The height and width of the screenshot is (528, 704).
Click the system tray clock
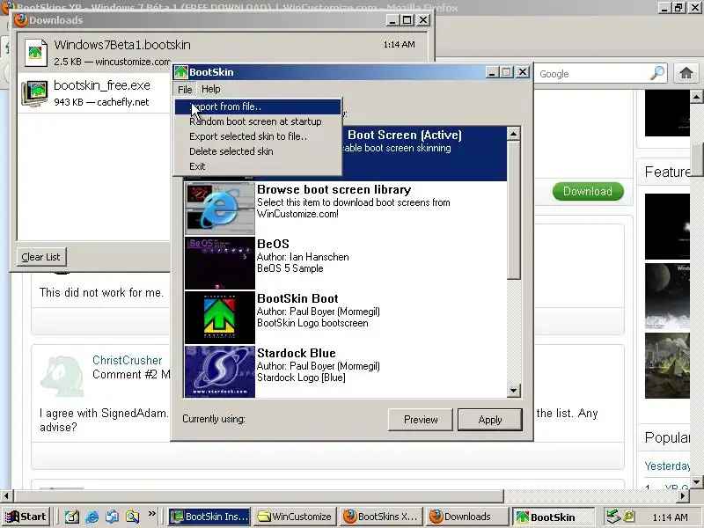tap(670, 517)
